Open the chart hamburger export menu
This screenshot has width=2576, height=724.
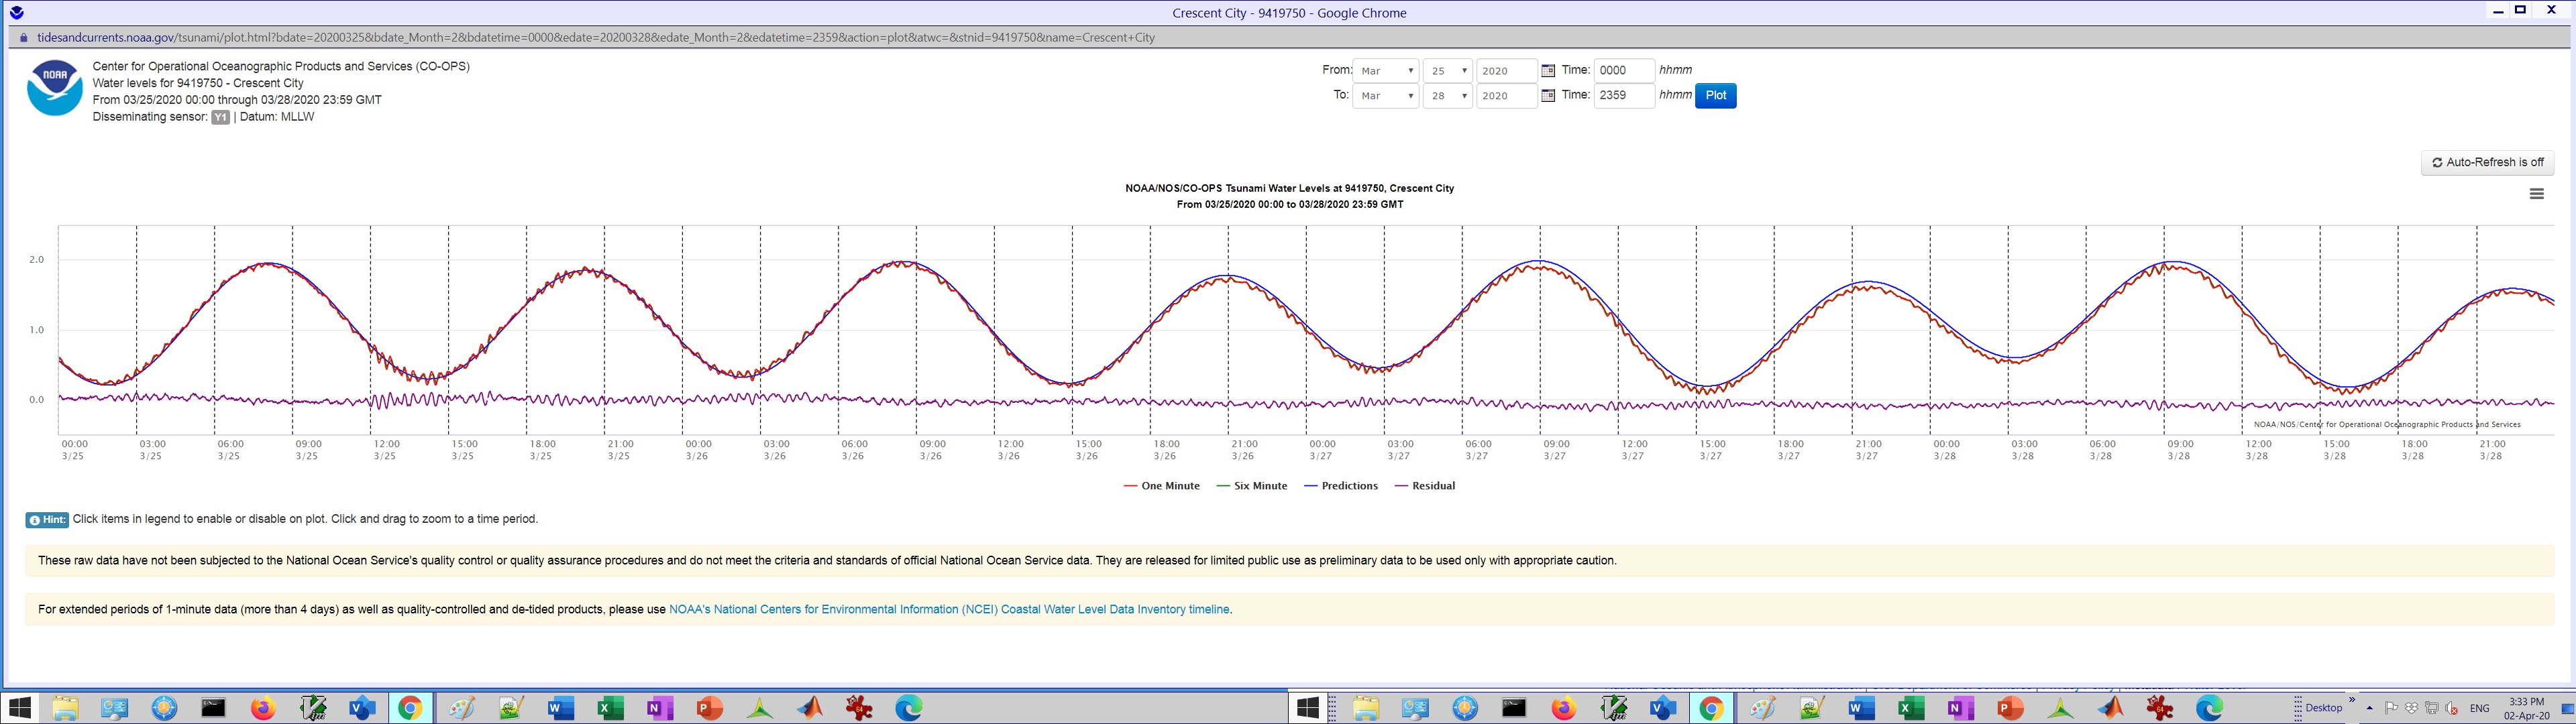click(2536, 194)
